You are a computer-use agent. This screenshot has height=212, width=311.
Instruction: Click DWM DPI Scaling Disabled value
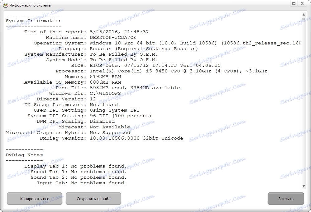click(x=102, y=122)
